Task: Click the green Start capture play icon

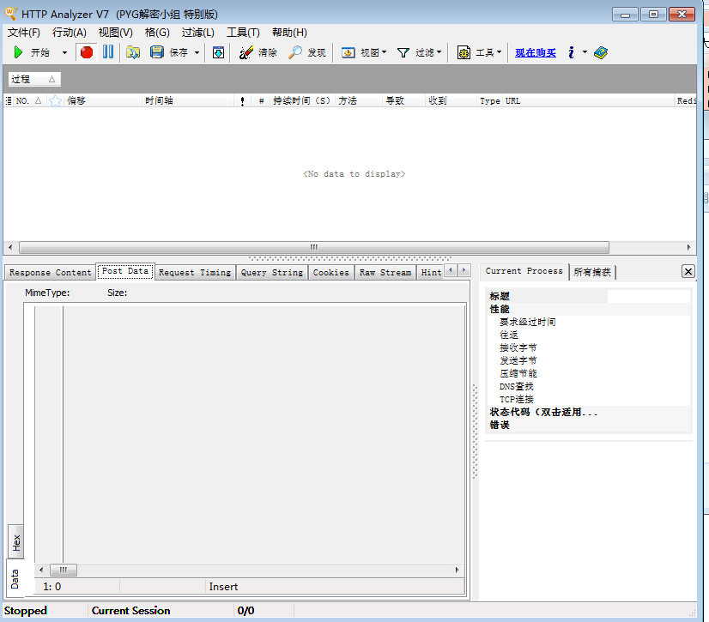Action: pyautogui.click(x=18, y=52)
